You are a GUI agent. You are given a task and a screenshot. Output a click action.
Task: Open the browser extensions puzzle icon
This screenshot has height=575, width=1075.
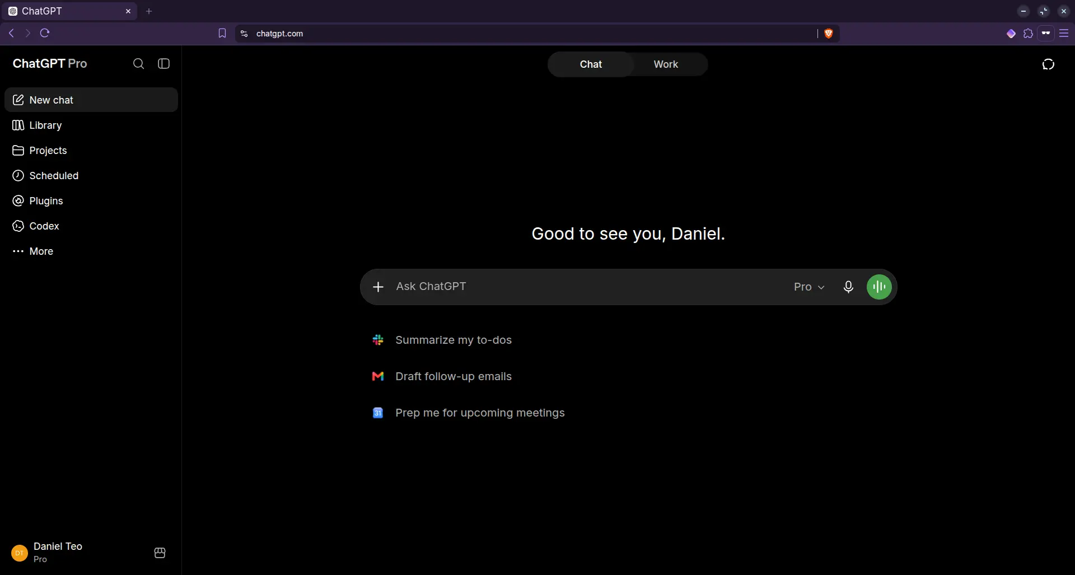click(1028, 34)
